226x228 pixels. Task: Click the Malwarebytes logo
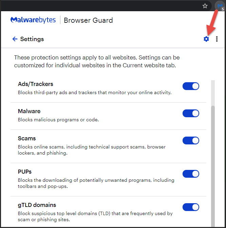point(33,20)
